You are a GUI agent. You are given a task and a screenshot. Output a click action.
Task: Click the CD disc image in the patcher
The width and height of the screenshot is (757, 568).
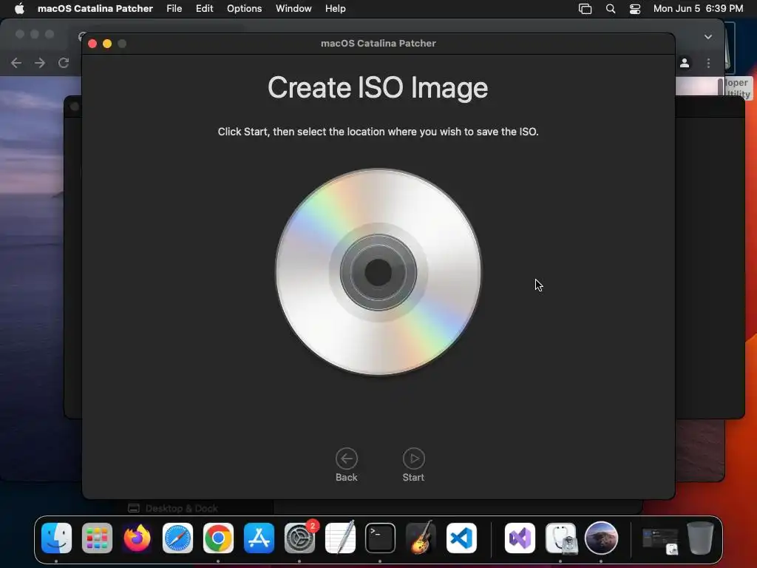click(378, 272)
